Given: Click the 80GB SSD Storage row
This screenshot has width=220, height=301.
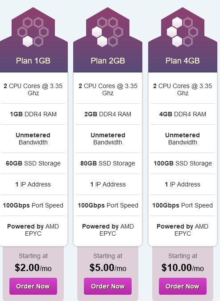Looking at the screenshot, I should 108,163.
